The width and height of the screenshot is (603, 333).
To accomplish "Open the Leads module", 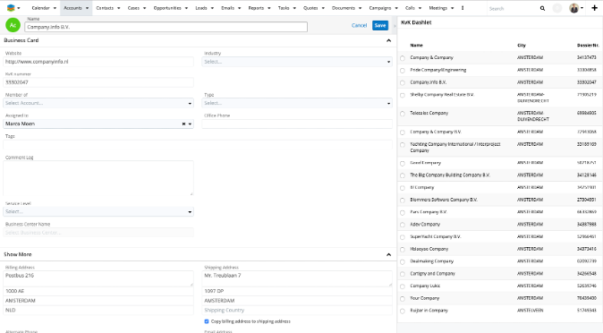I will 201,8.
